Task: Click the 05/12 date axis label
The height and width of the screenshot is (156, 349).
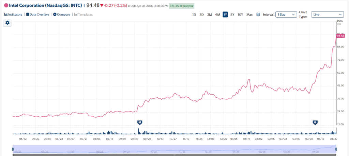Action: [x=23, y=139]
